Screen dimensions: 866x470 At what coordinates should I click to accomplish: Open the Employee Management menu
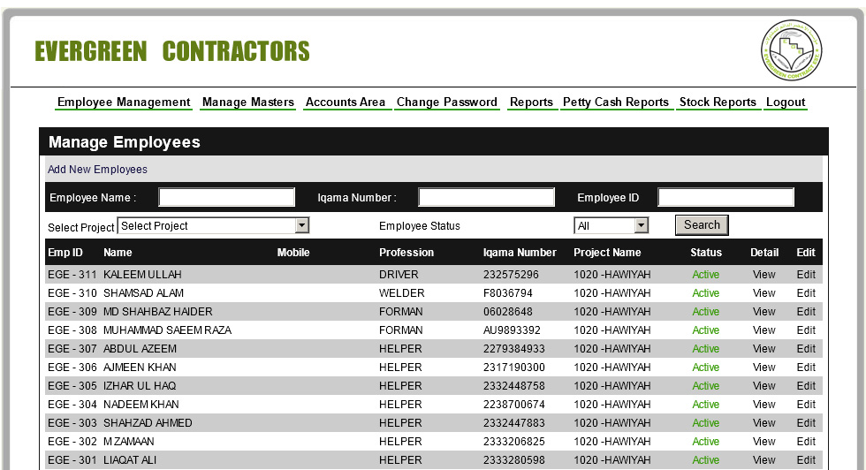point(124,102)
